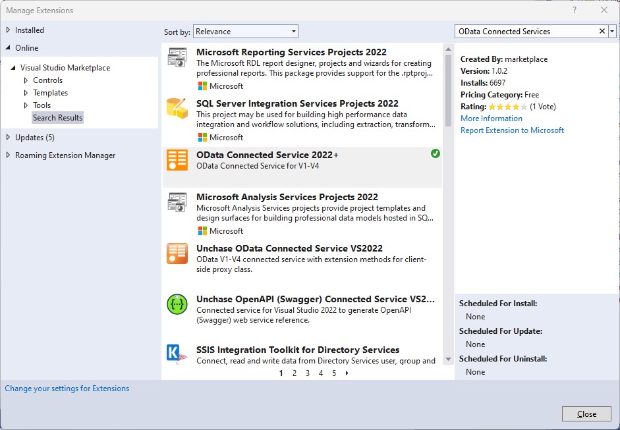Screen dimensions: 620x430
Task: Go to results page 5
Action: pyautogui.click(x=334, y=373)
